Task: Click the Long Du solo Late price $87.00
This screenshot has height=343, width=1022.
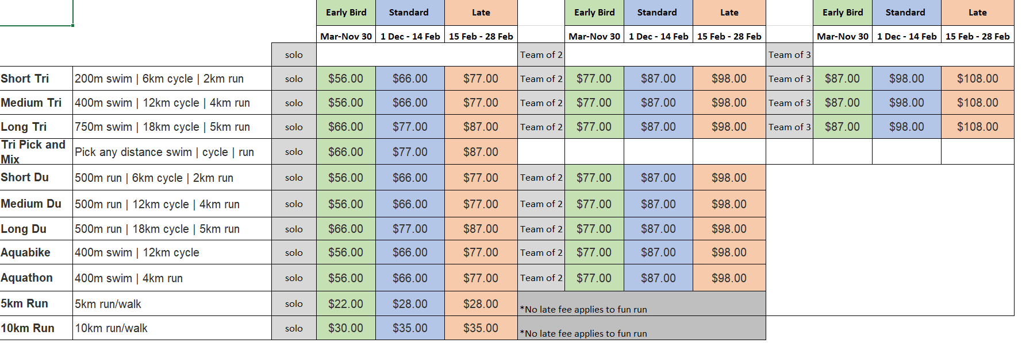Action: click(481, 229)
